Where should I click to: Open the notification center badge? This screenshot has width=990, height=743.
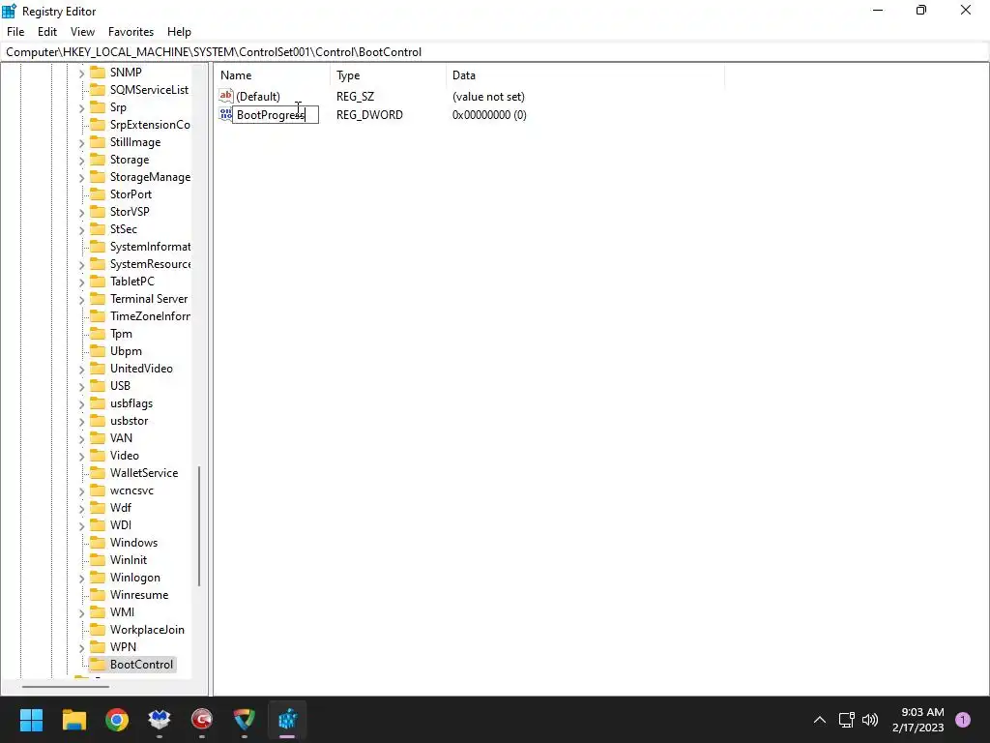(963, 720)
